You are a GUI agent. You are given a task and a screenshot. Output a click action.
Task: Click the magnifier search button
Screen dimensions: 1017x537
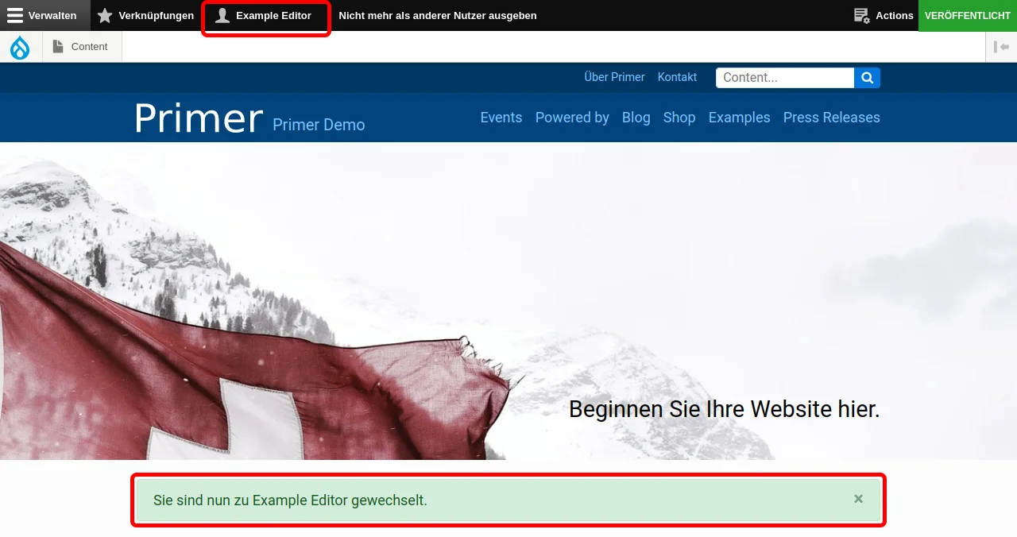[x=868, y=78]
